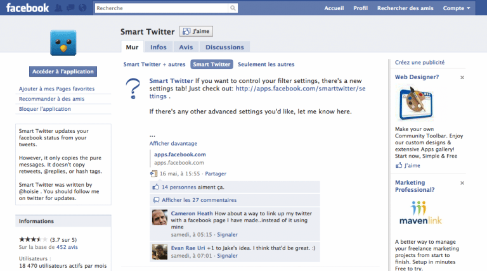This screenshot has height=271, width=487.
Task: Switch to the Mur tab
Action: 132,47
